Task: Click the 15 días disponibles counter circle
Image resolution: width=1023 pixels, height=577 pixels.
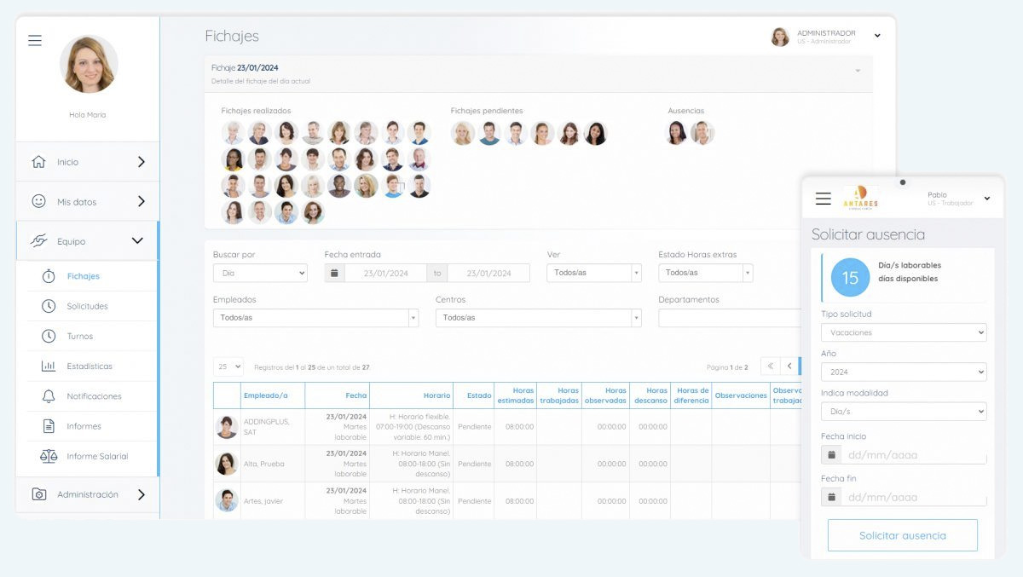Action: (850, 277)
